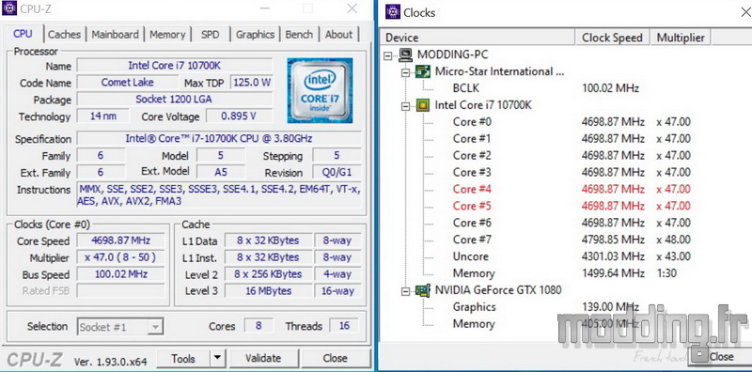Select the red Core #5 row
The image size is (752, 372).
[572, 206]
